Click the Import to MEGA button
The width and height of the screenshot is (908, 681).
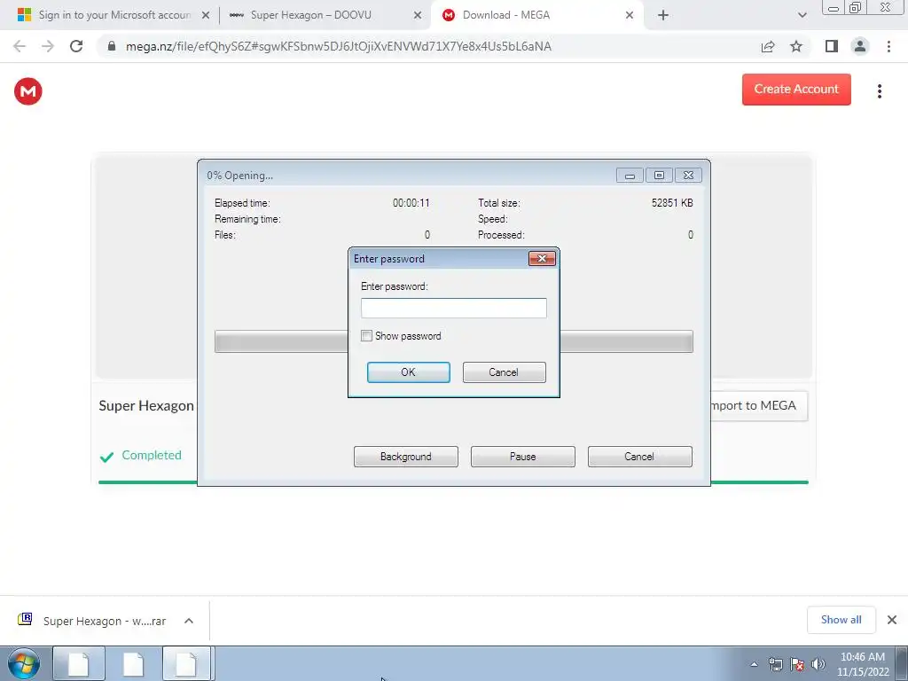(759, 406)
